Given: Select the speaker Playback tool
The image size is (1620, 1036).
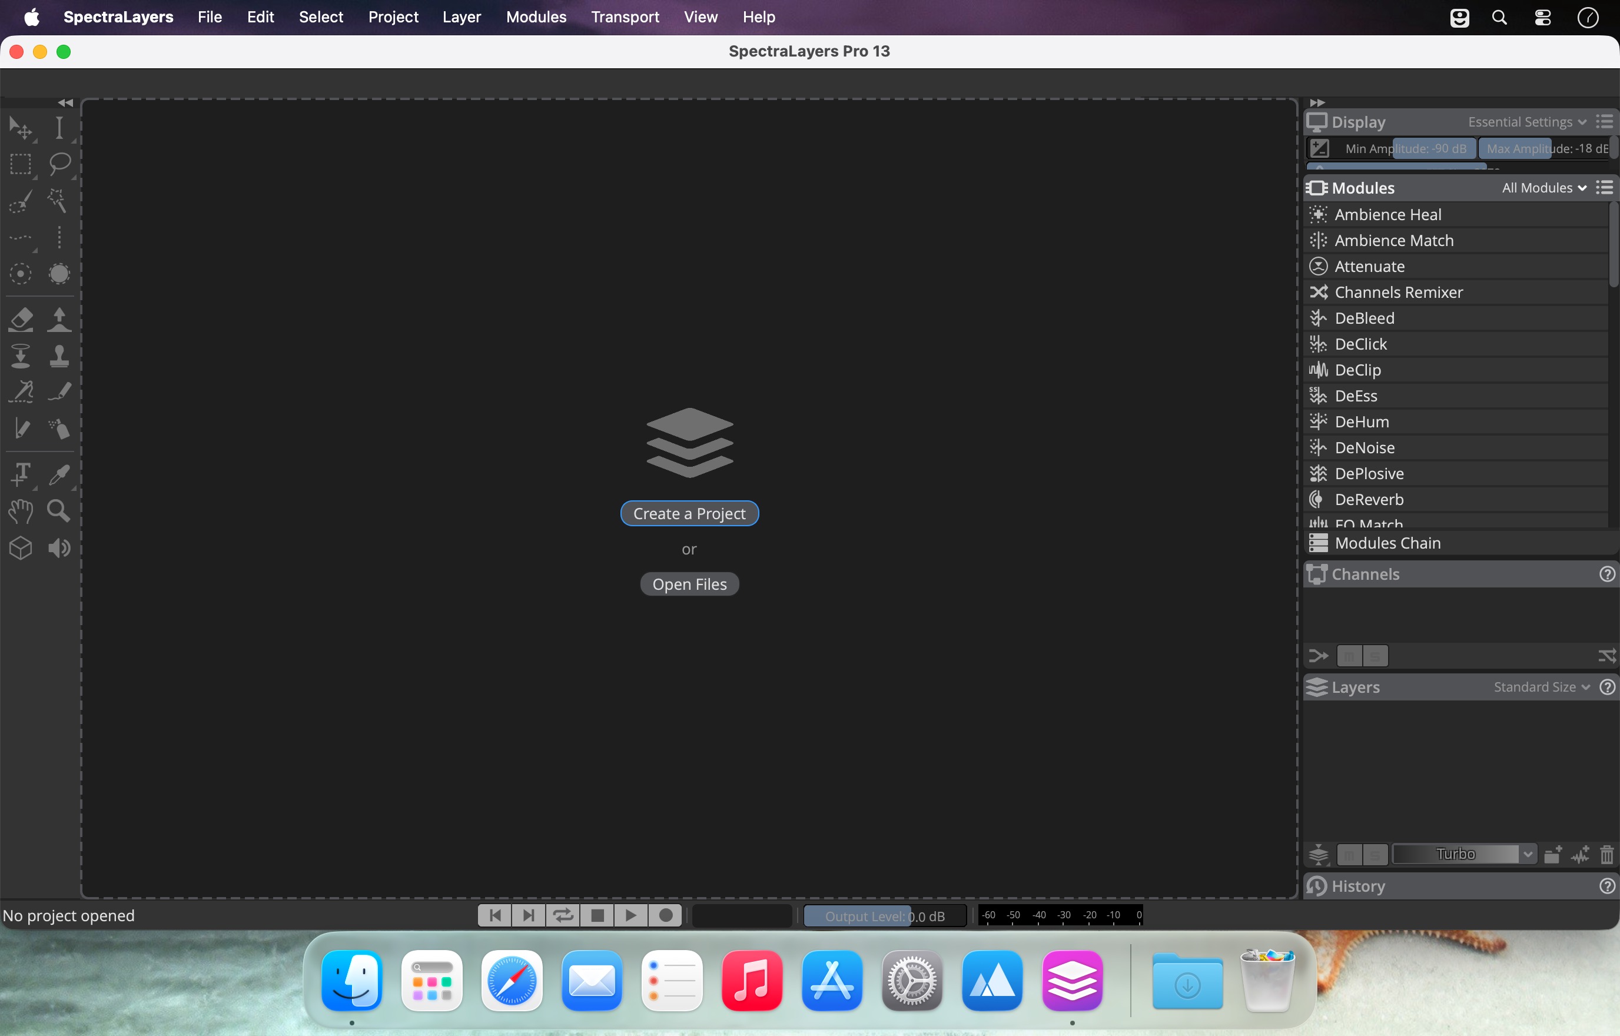Looking at the screenshot, I should point(59,548).
